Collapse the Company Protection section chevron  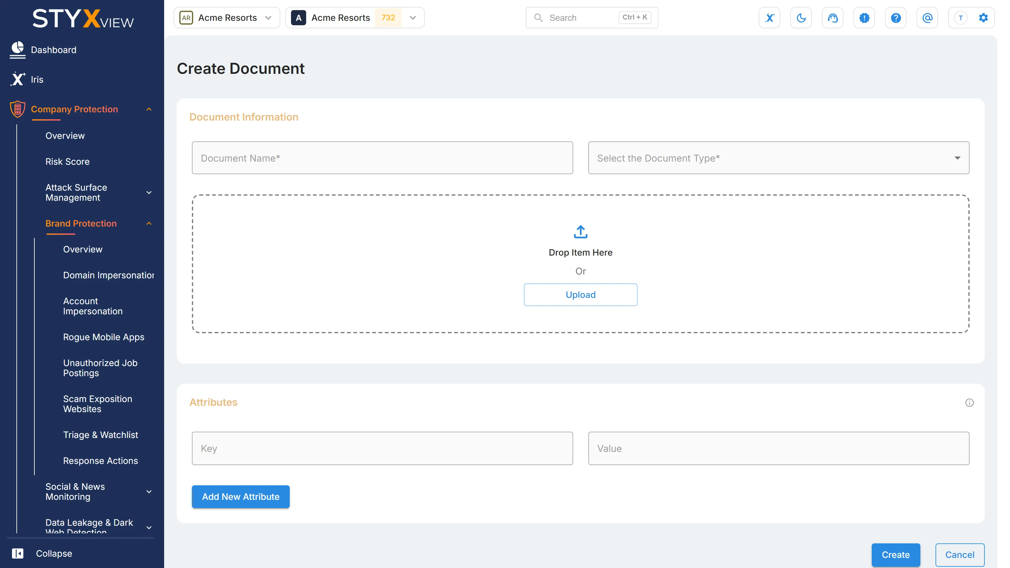tap(149, 109)
